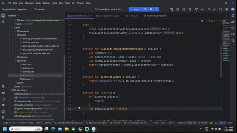Image resolution: width=237 pixels, height=133 pixels.
Task: Open Chrome from the taskbar
Action: click(80, 129)
